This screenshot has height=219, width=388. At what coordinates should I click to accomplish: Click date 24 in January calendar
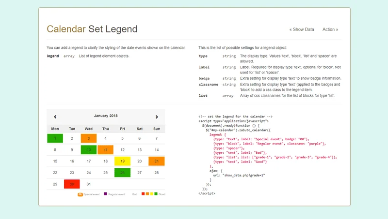coord(89,173)
